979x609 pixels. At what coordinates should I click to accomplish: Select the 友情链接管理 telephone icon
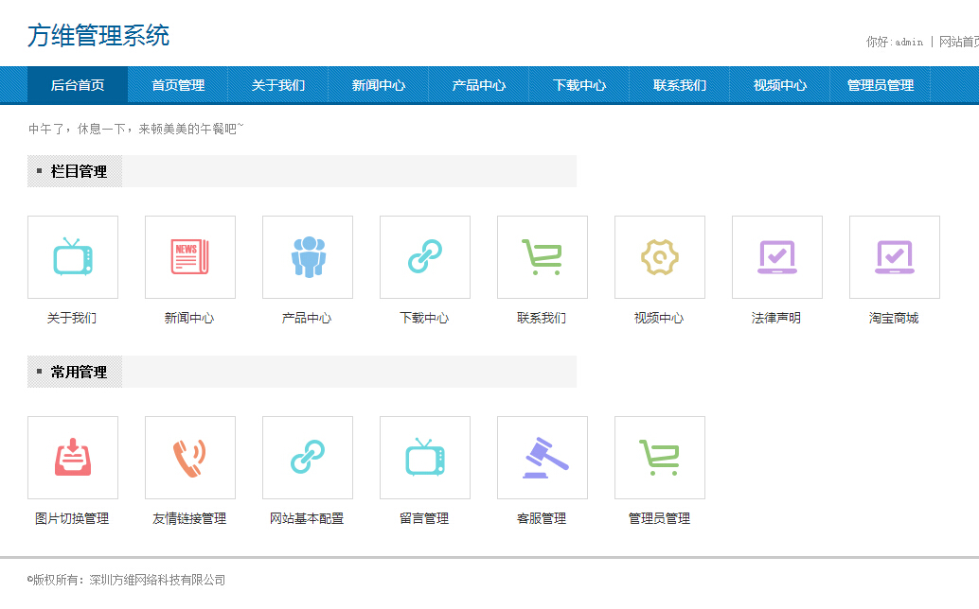click(x=189, y=457)
